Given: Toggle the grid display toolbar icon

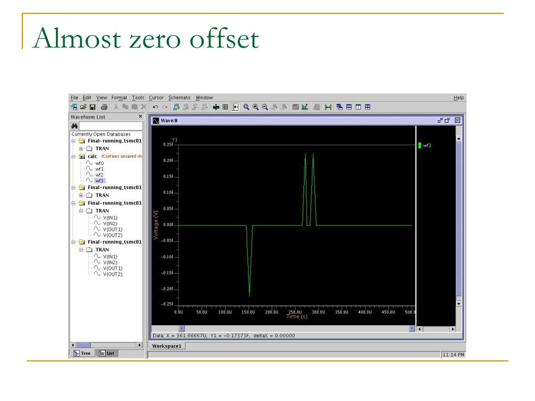Looking at the screenshot, I should [x=225, y=107].
